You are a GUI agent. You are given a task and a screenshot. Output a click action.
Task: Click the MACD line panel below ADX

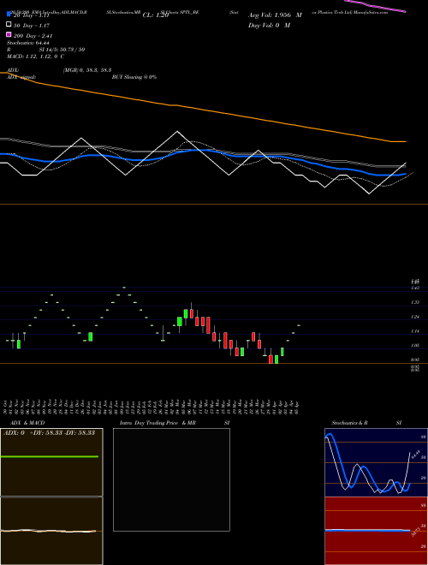tap(51, 531)
